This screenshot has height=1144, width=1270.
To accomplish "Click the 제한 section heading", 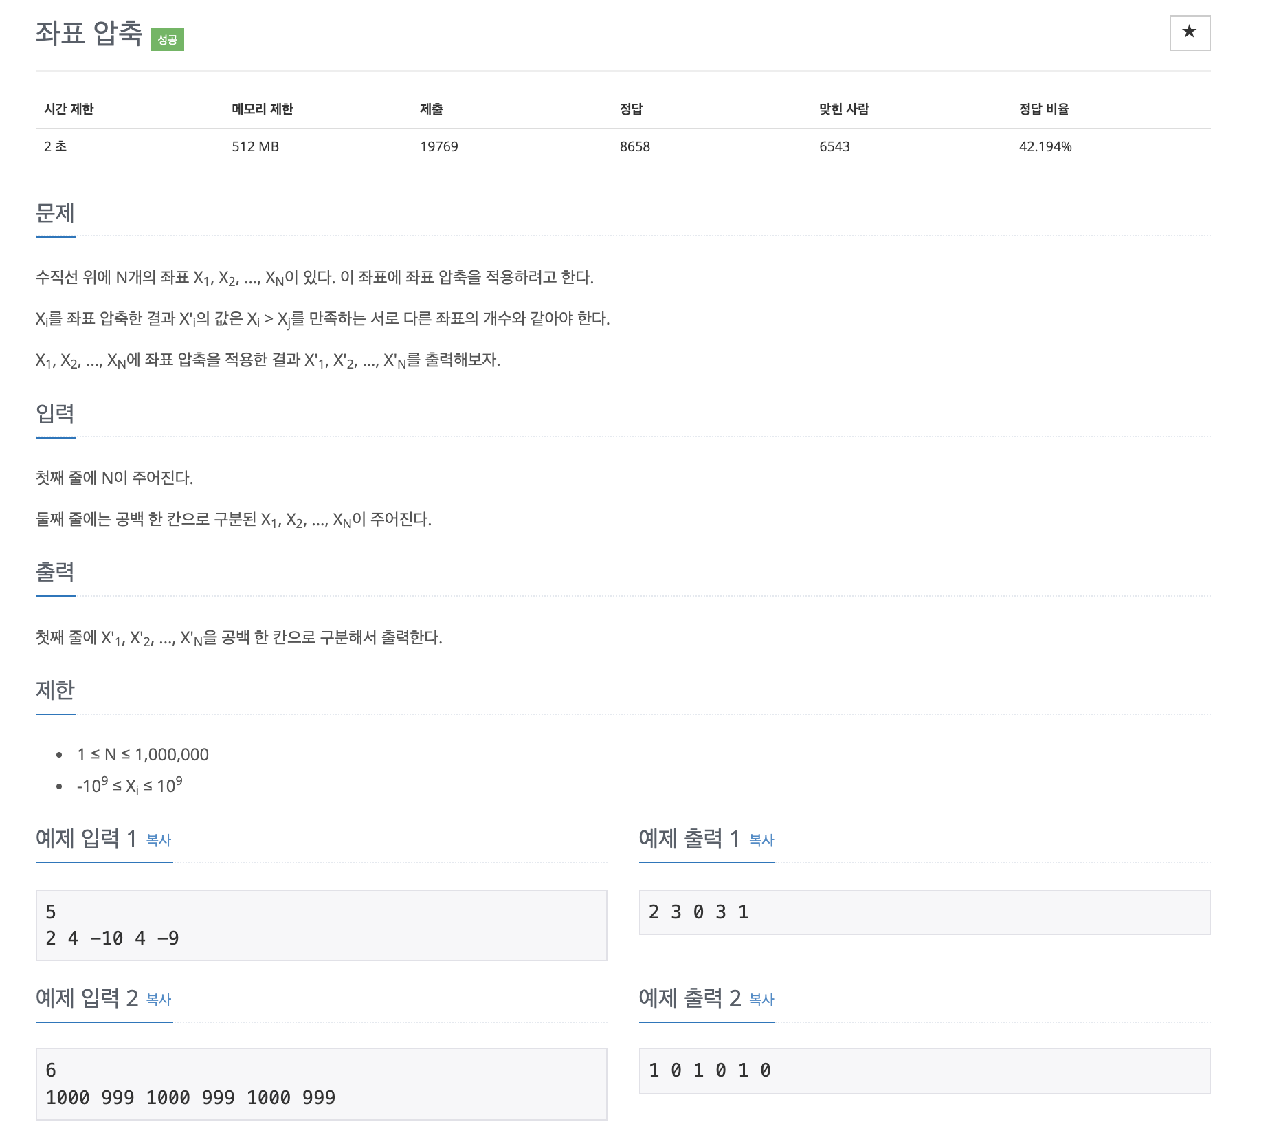I will coord(55,690).
